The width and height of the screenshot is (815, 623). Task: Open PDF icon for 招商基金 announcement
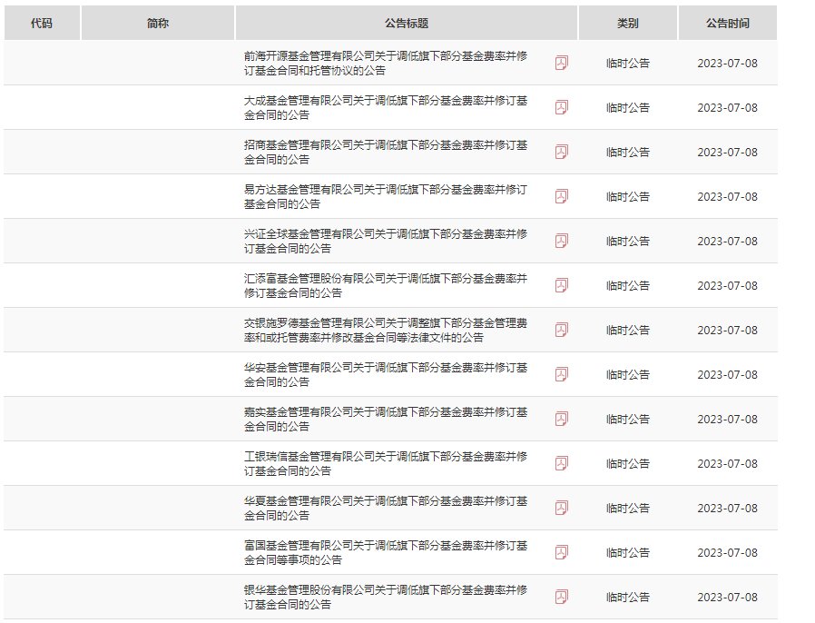[x=562, y=152]
